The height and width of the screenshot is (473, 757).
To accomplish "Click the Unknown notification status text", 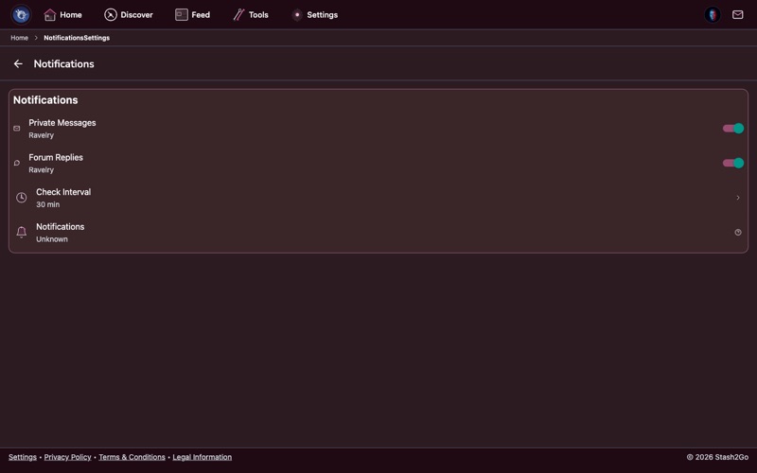I will point(52,239).
